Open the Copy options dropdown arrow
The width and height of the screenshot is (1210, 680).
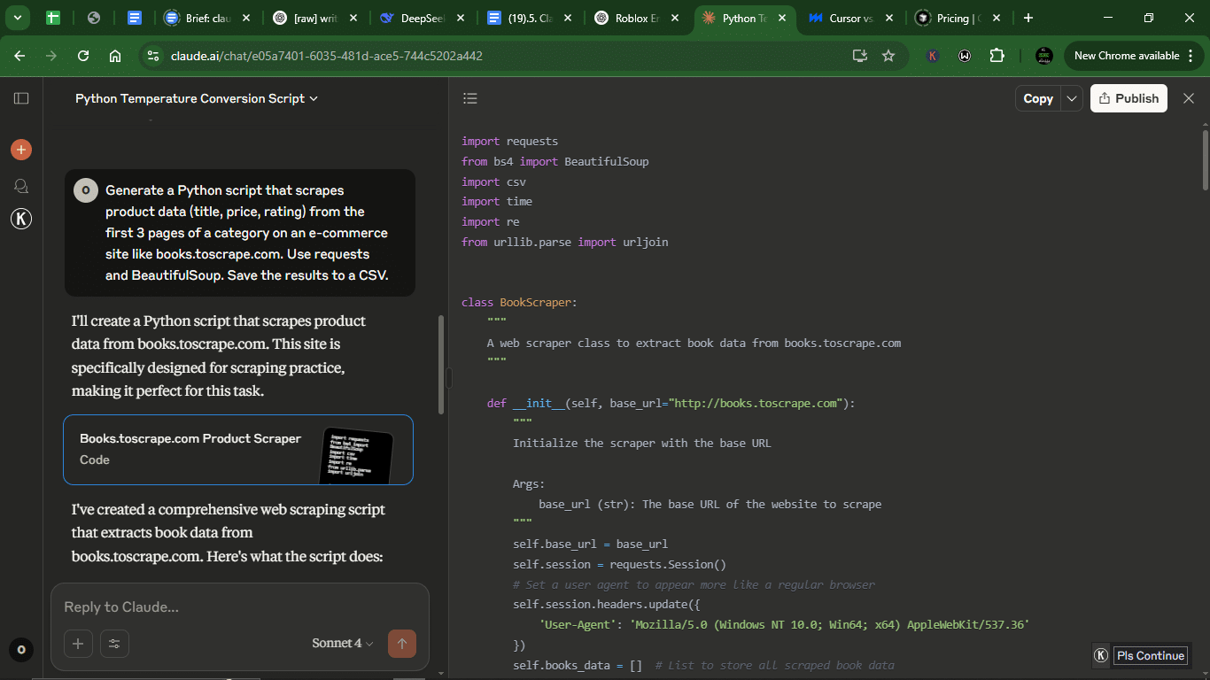click(x=1072, y=98)
